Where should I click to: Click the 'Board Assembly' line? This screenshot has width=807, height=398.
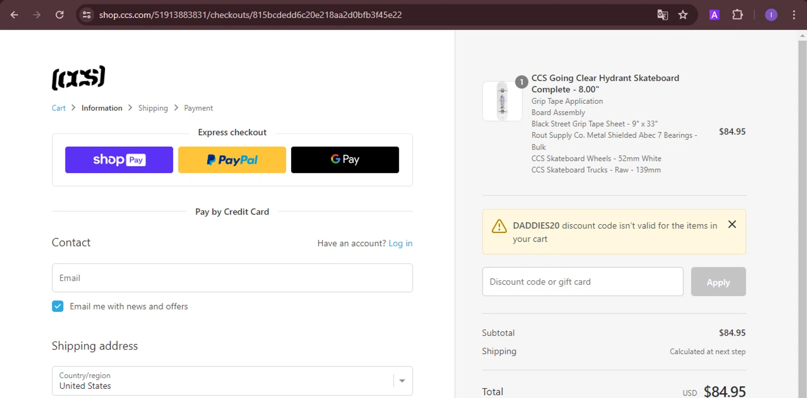(x=558, y=112)
